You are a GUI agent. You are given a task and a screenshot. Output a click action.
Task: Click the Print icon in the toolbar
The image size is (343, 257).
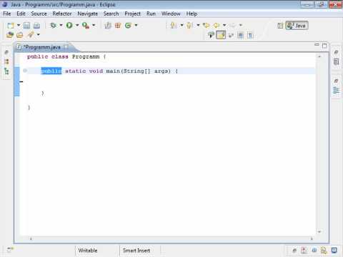[36, 26]
